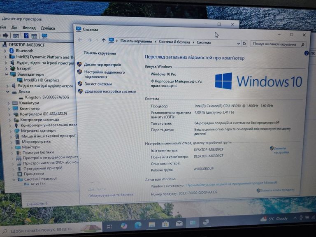Select the Intel(R) HD Graphics device

click(x=42, y=80)
